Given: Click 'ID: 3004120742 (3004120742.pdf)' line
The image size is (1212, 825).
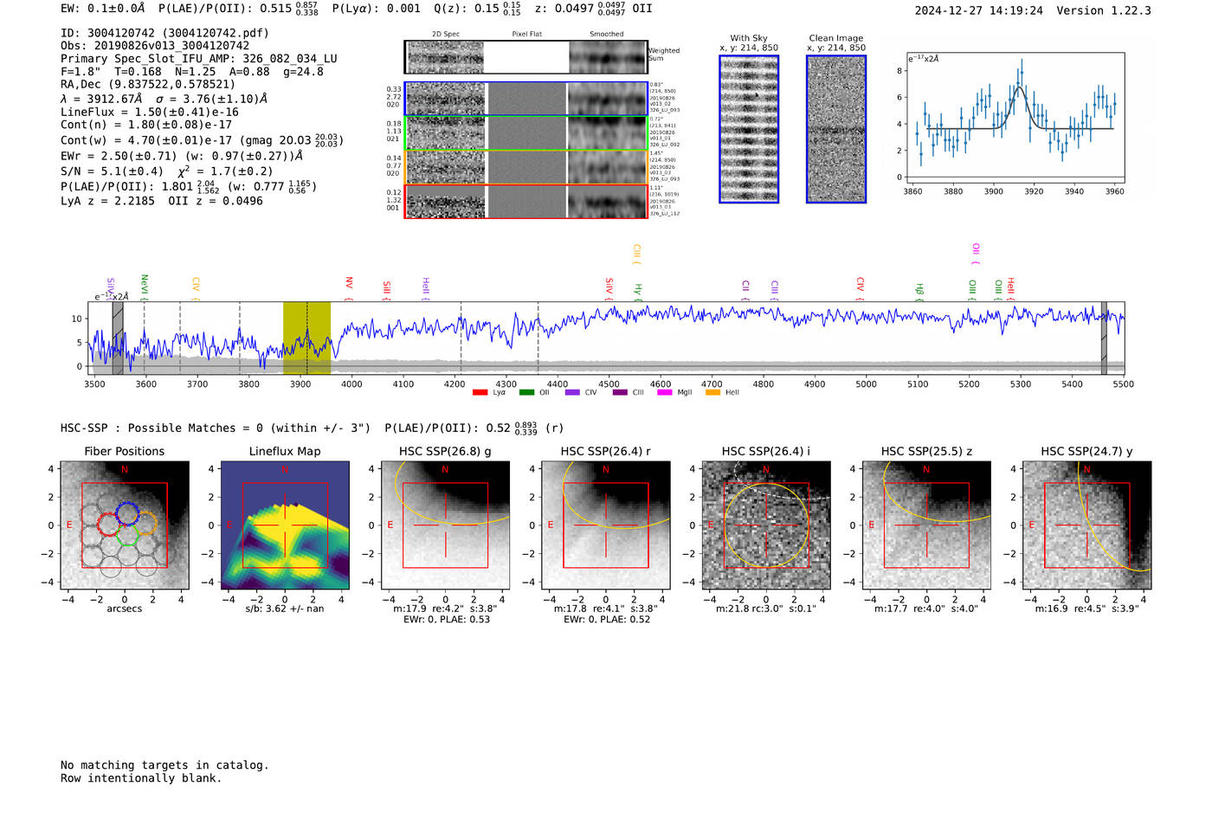Looking at the screenshot, I should [x=164, y=33].
